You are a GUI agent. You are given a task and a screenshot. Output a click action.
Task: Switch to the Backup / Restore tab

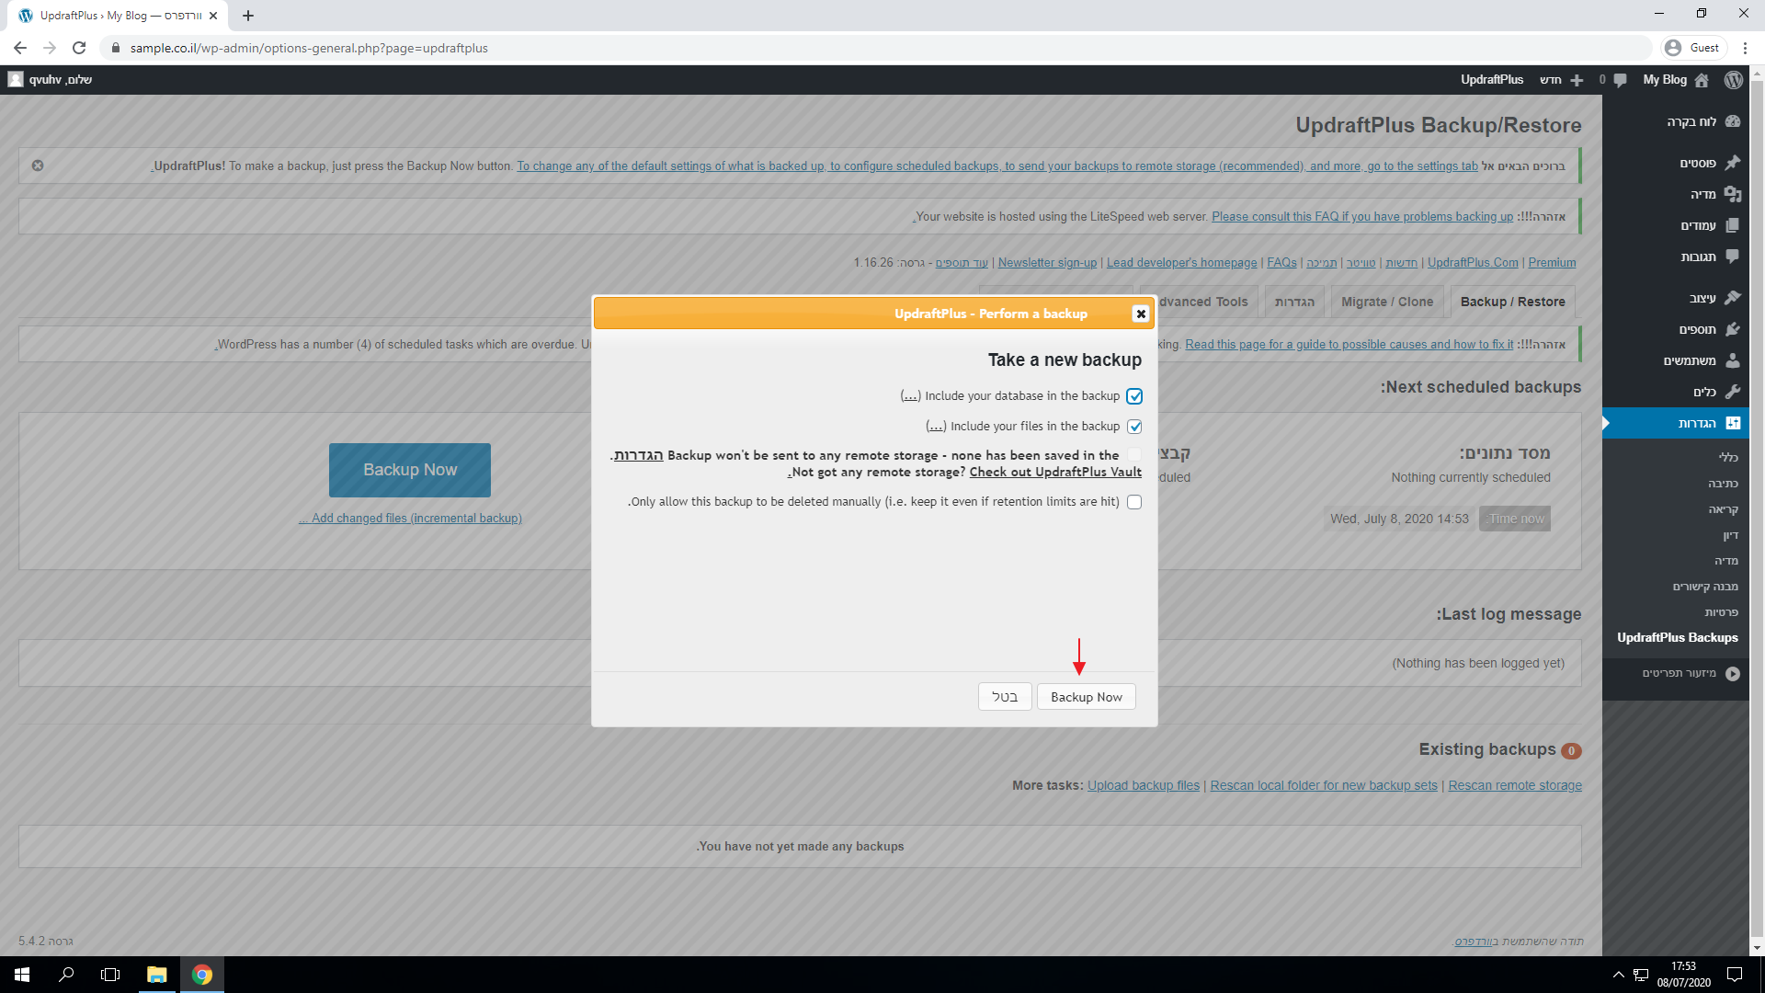[1512, 302]
